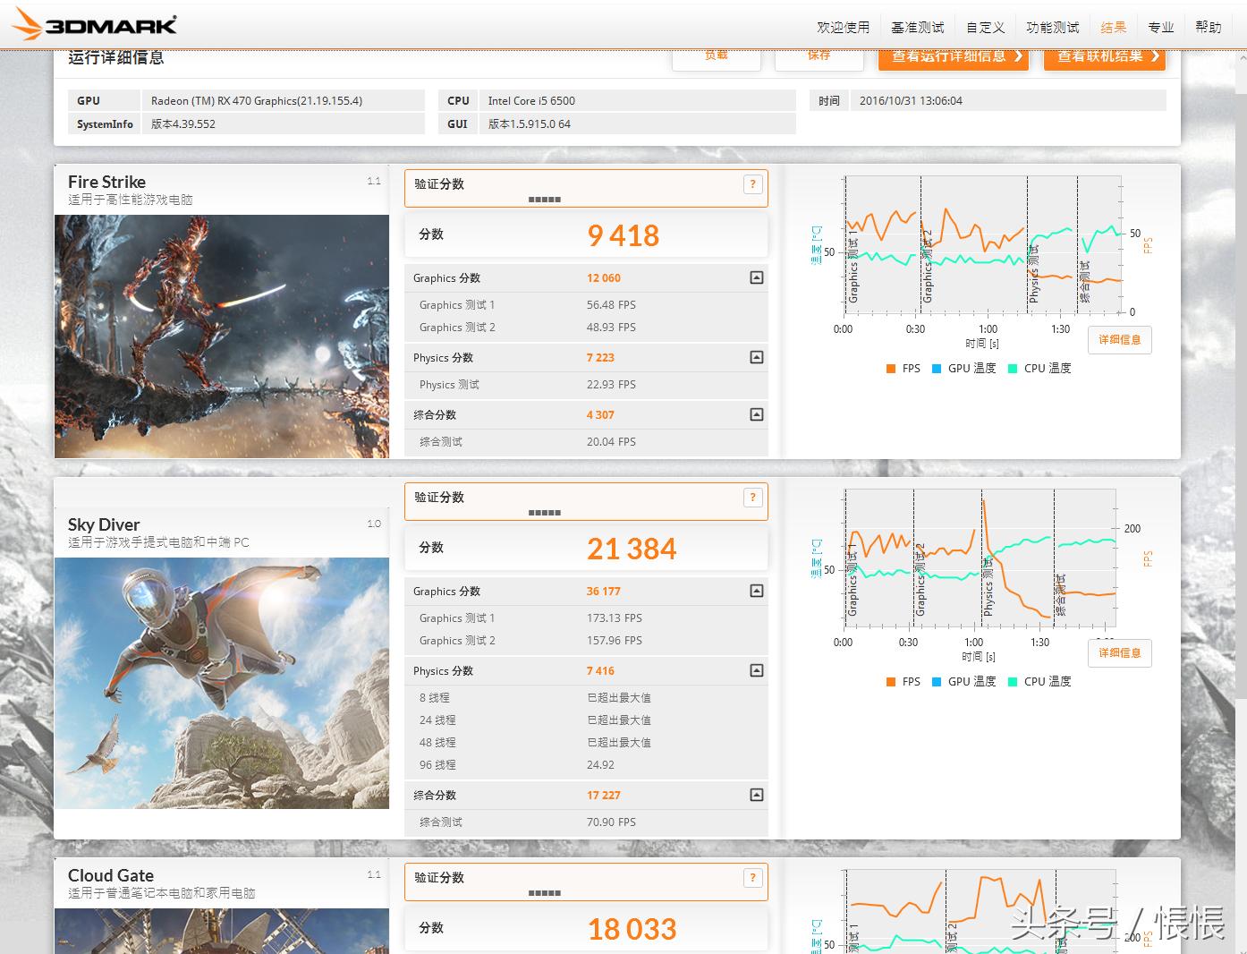Click the orange FPS legend swatch under Fire Strike

(891, 369)
